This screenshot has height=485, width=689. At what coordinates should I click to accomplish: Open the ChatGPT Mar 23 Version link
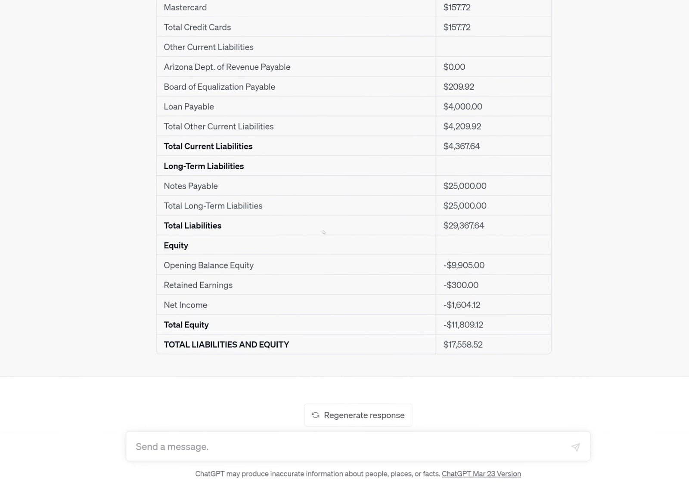click(x=481, y=473)
